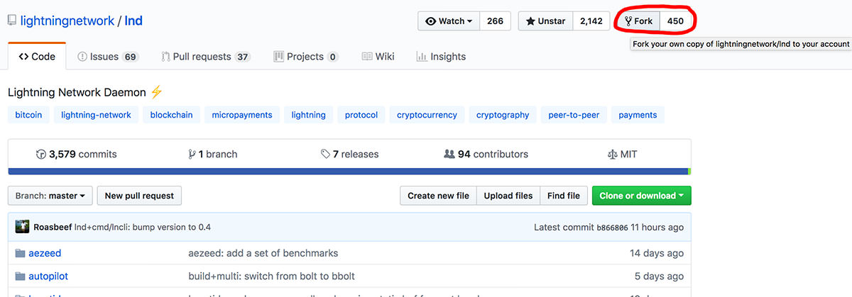852x297 pixels.
Task: Open the Clone or download dropdown
Action: [641, 196]
